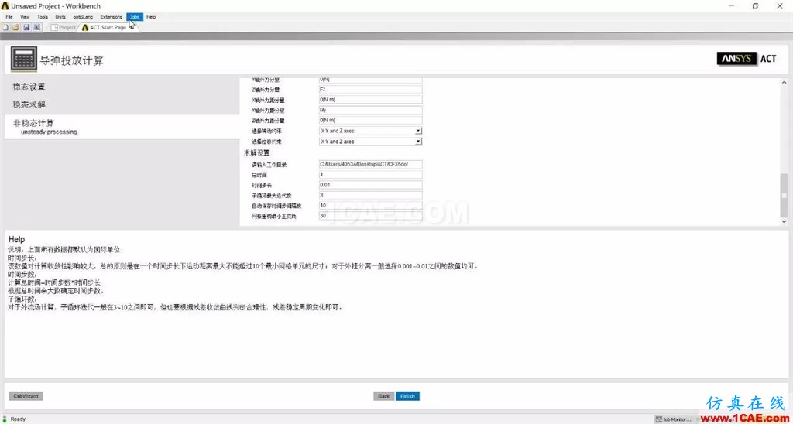
Task: Click the Ready status bar text
Action: [x=19, y=419]
